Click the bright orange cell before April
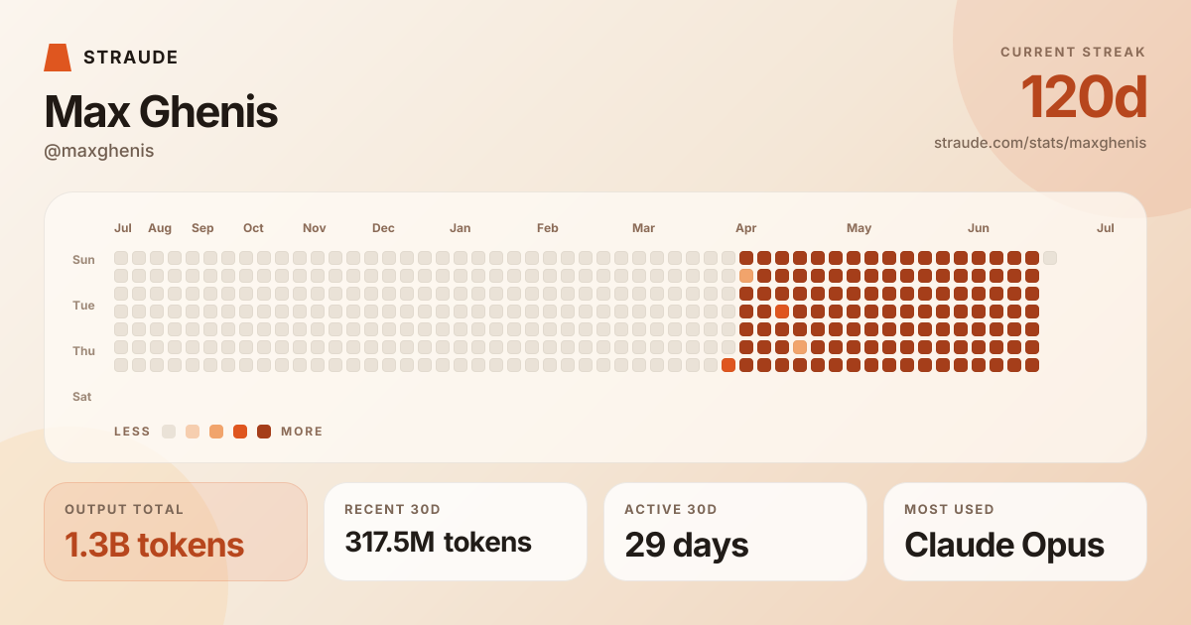Viewport: 1191px width, 625px height. pos(728,365)
